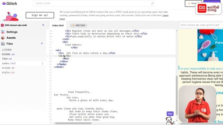Click the closing </html> tag

click(x=59, y=67)
